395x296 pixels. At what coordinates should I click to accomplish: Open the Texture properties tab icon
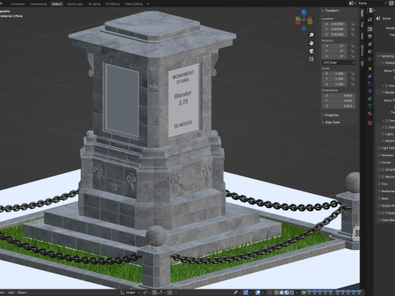coord(370,123)
